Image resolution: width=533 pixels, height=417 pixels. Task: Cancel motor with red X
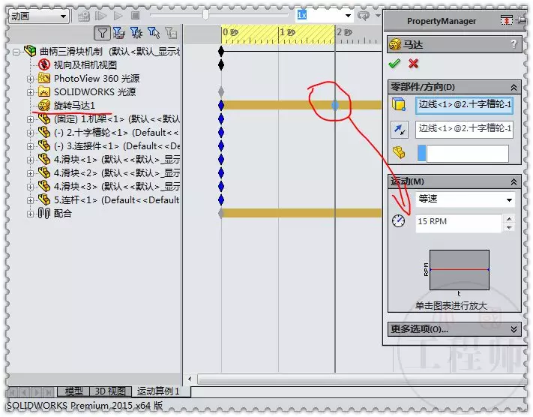point(413,63)
